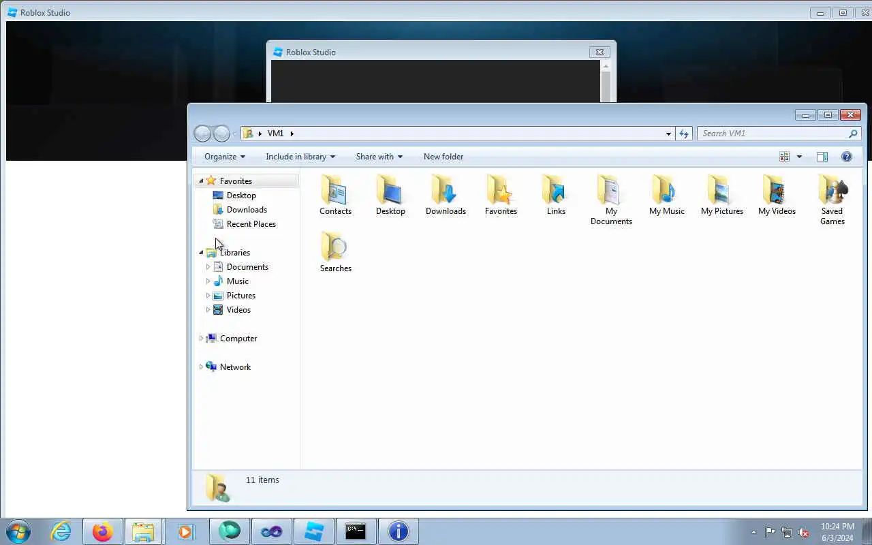Refresh the VM1 folder view
Image resolution: width=872 pixels, height=545 pixels.
(684, 134)
